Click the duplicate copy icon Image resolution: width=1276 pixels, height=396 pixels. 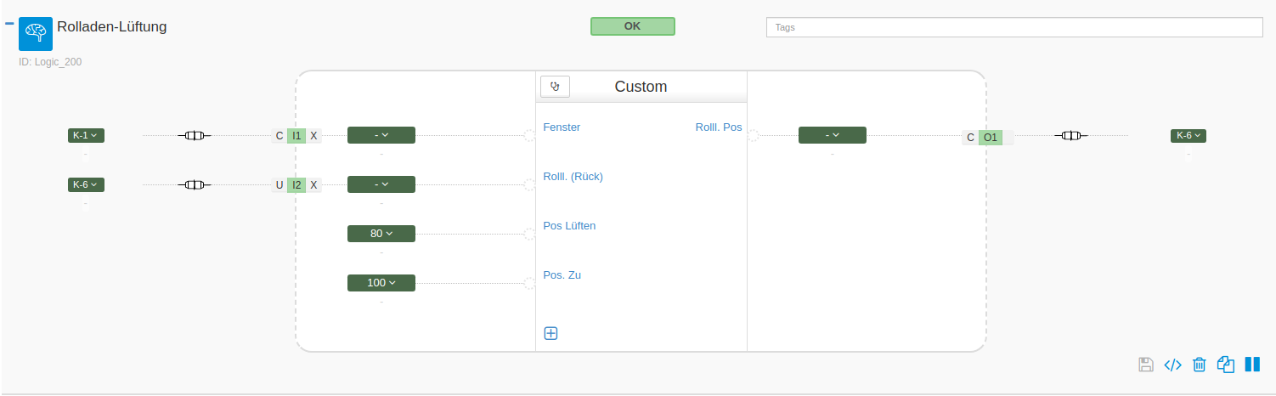(x=1225, y=365)
